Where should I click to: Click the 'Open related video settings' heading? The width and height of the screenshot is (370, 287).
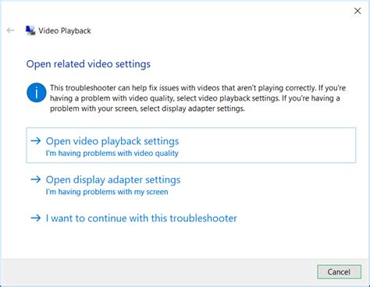point(88,64)
